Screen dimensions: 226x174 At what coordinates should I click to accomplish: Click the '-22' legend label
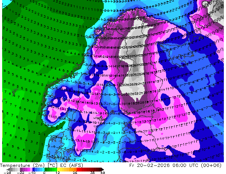[21, 173]
